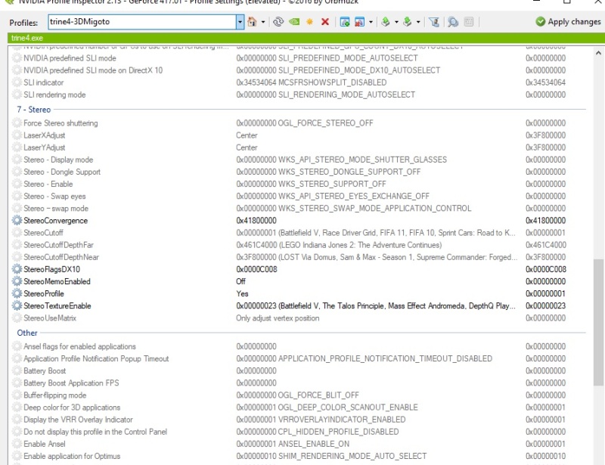605x465 pixels.
Task: Select the 'NVIDIA predefined SLI mode' row
Action: (296, 58)
